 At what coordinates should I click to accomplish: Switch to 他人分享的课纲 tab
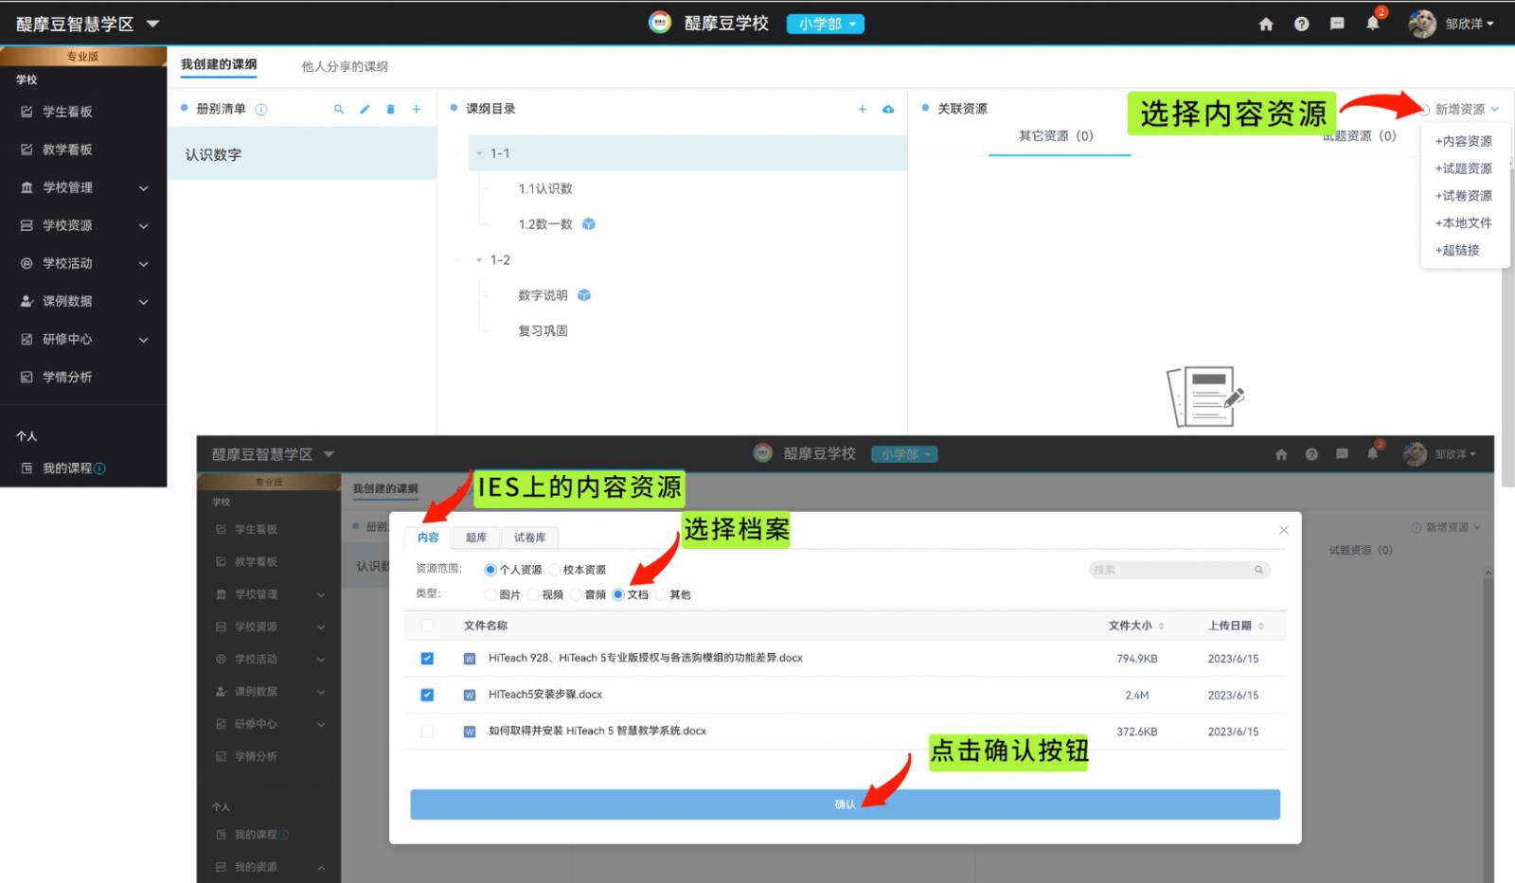pyautogui.click(x=345, y=66)
